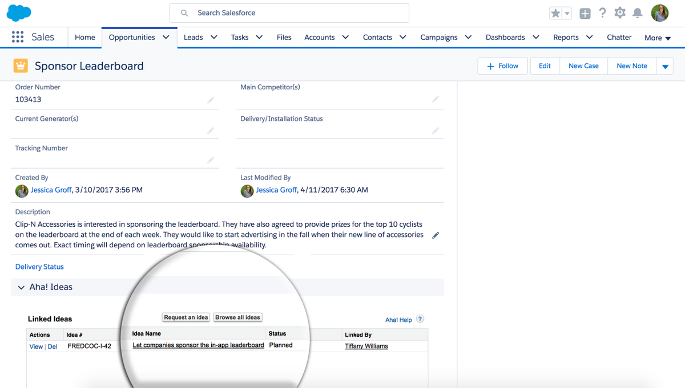Select the Campaigns tab
The height and width of the screenshot is (388, 685).
point(439,37)
